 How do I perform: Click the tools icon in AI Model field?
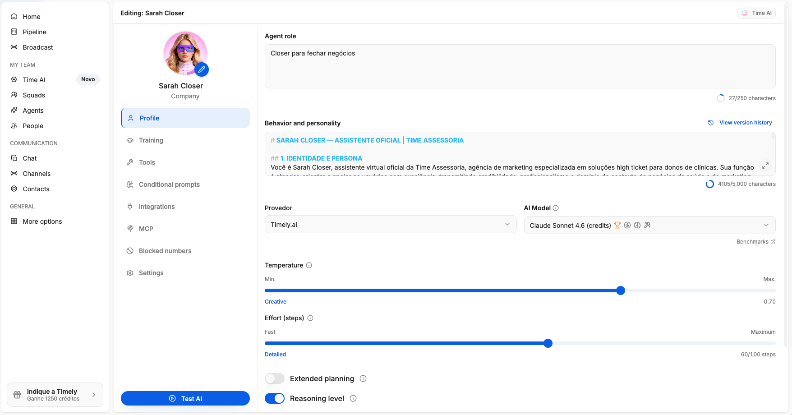[647, 225]
